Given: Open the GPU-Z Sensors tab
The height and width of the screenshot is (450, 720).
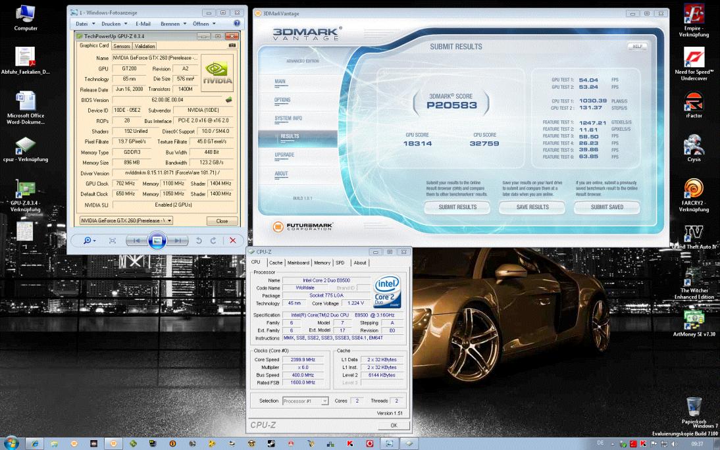Looking at the screenshot, I should point(122,46).
